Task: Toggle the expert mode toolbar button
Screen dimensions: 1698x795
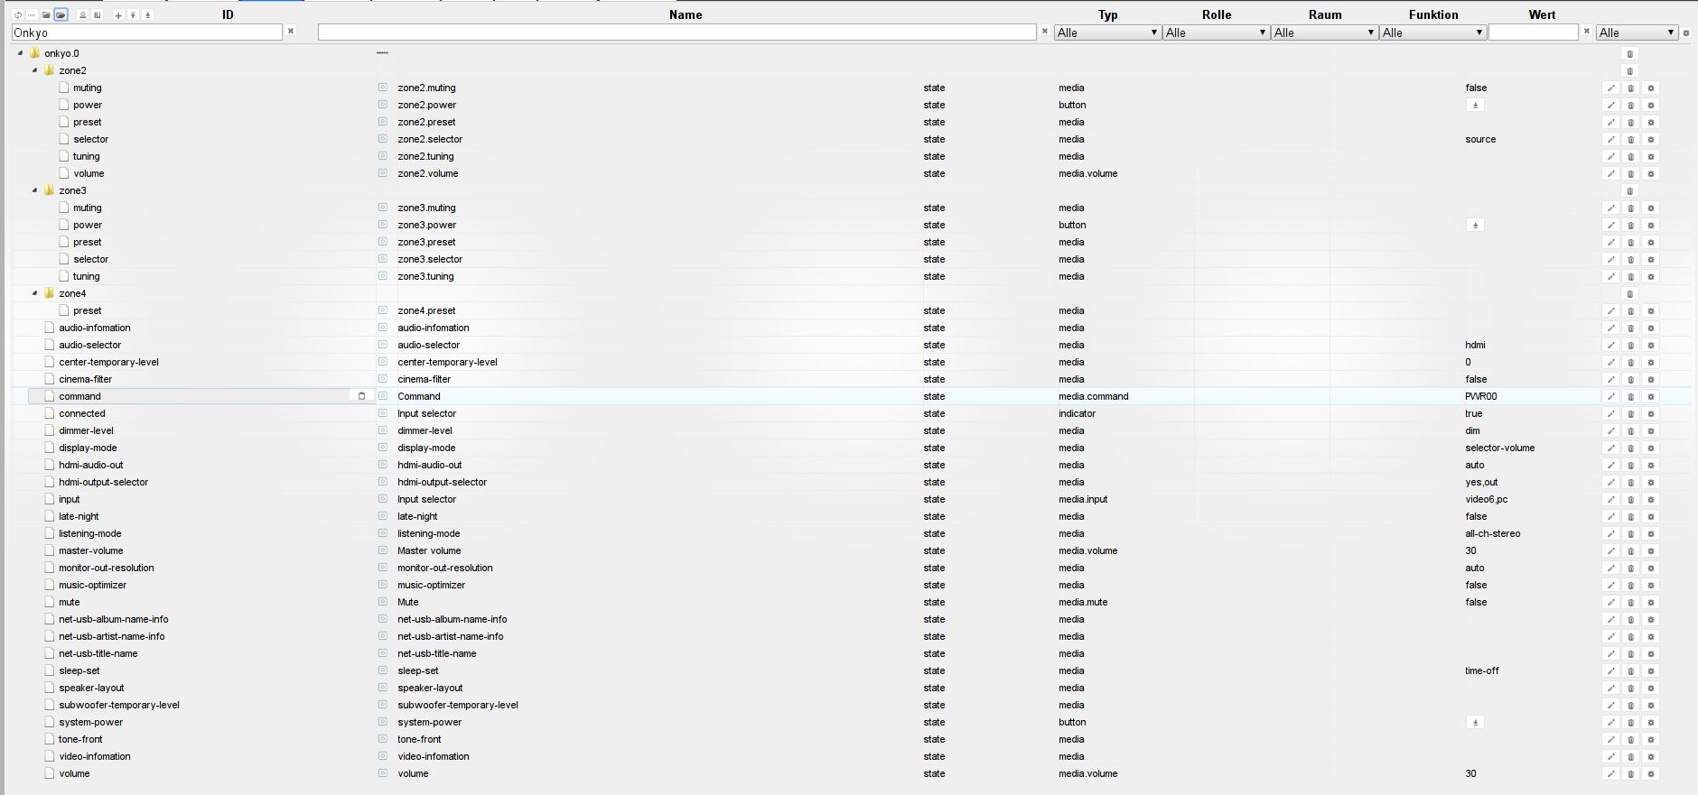Action: click(82, 15)
